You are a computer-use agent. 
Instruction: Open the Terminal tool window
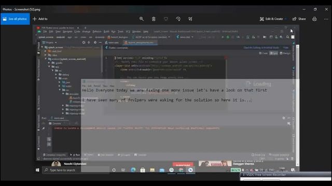click(x=141, y=155)
